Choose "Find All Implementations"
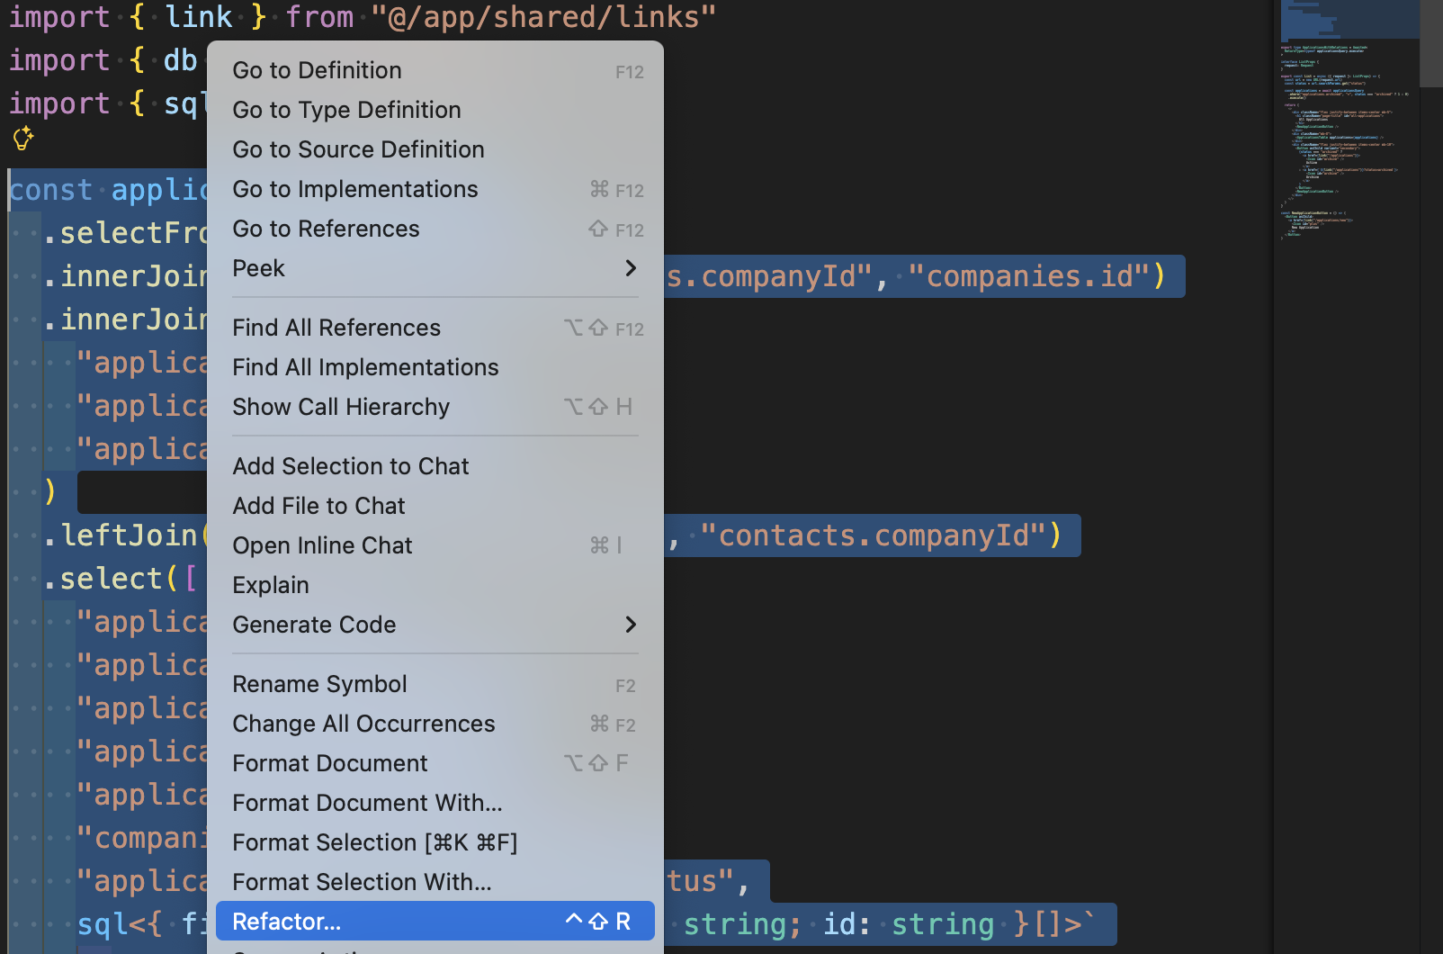Viewport: 1443px width, 954px height. coord(365,367)
